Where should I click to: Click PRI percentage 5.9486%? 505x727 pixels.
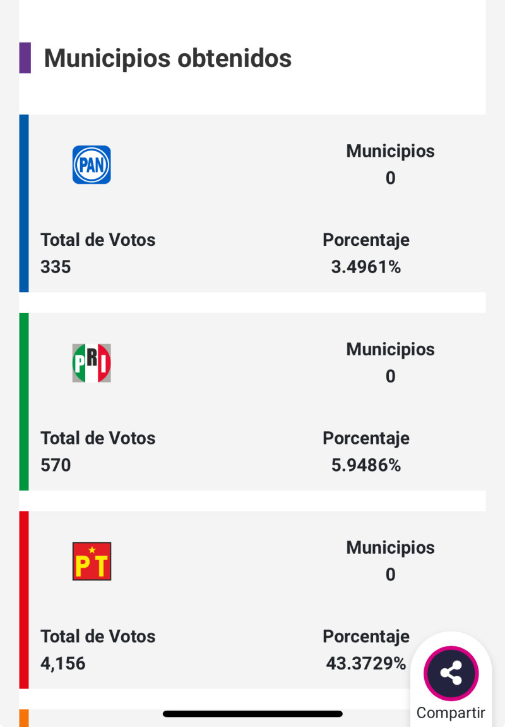[366, 466]
